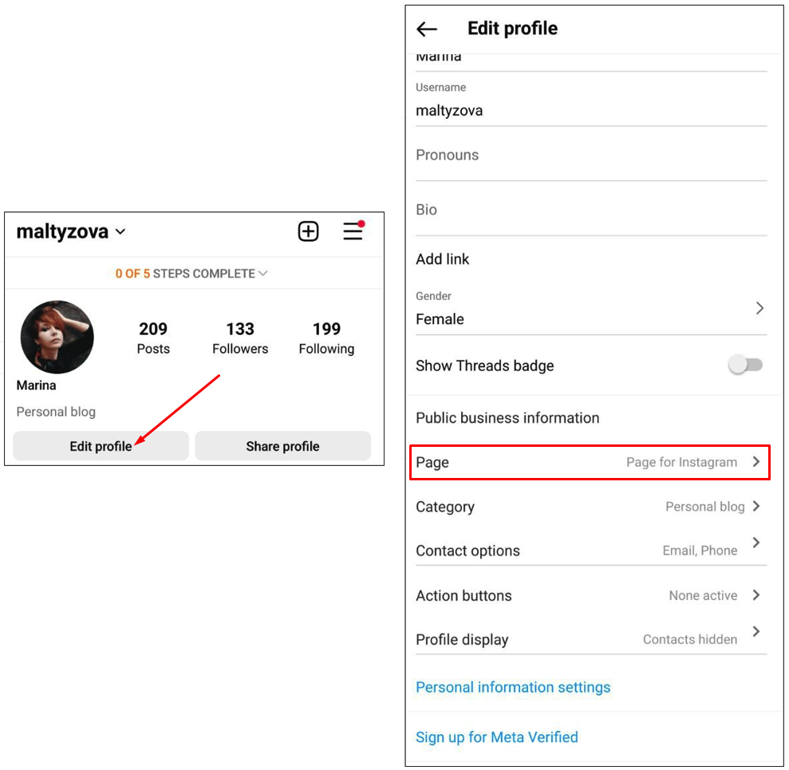789x770 pixels.
Task: Open the Category Personal blog row
Action: tap(590, 507)
